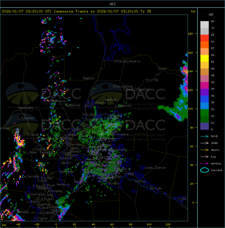The height and width of the screenshot is (228, 225).
Task: Click the Clla.El_Cavadito map label
Action: [x=136, y=89]
